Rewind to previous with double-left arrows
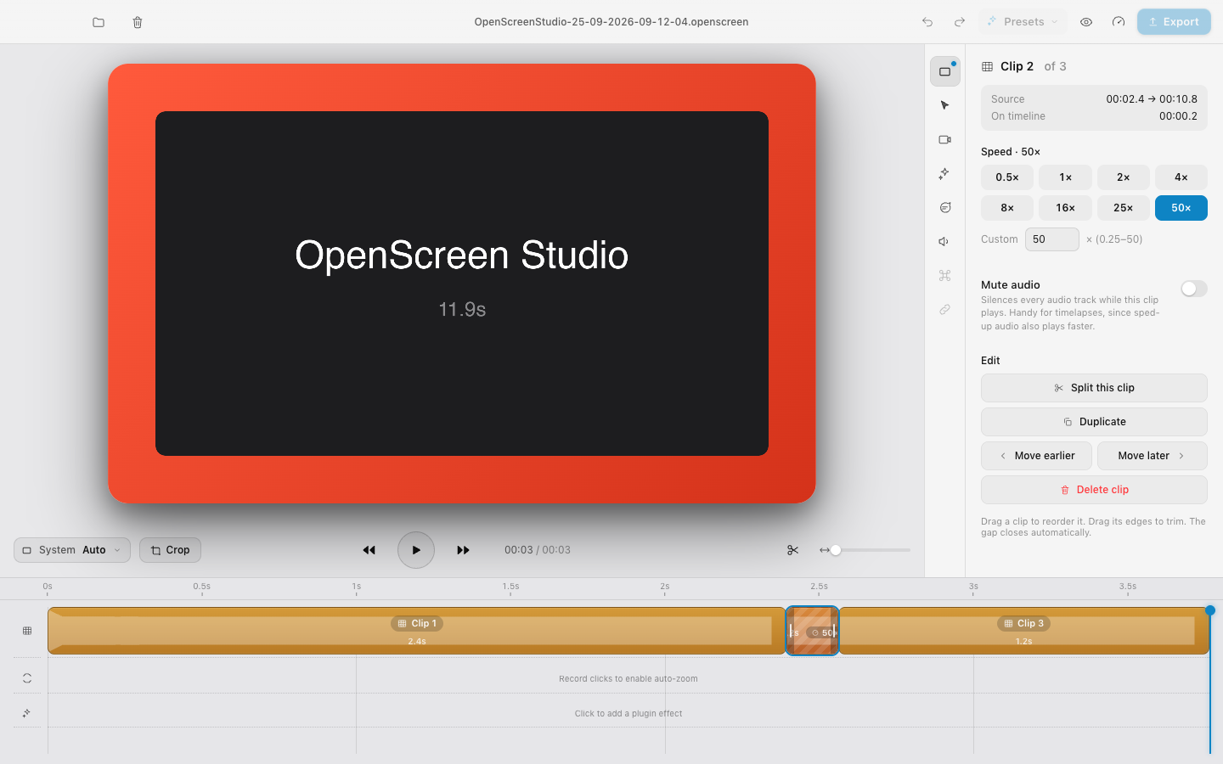 point(369,550)
